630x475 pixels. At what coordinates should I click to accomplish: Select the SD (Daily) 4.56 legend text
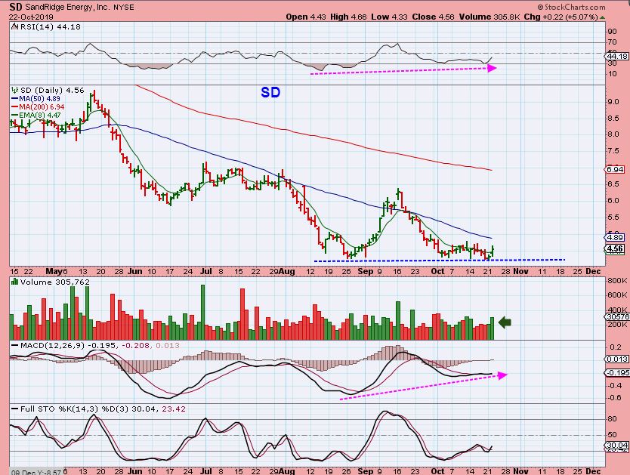(x=52, y=90)
